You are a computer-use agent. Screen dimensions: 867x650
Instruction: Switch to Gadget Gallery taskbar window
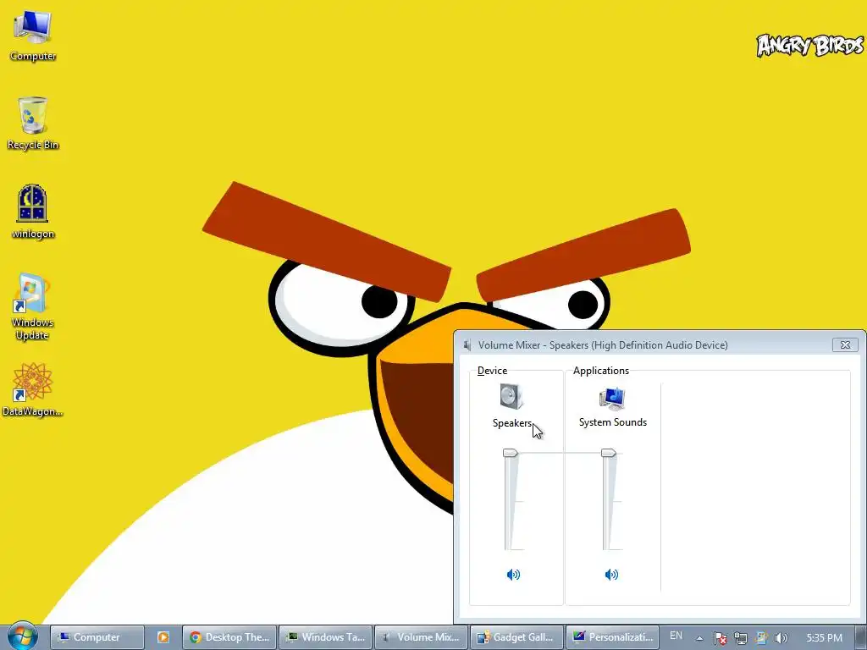point(517,637)
